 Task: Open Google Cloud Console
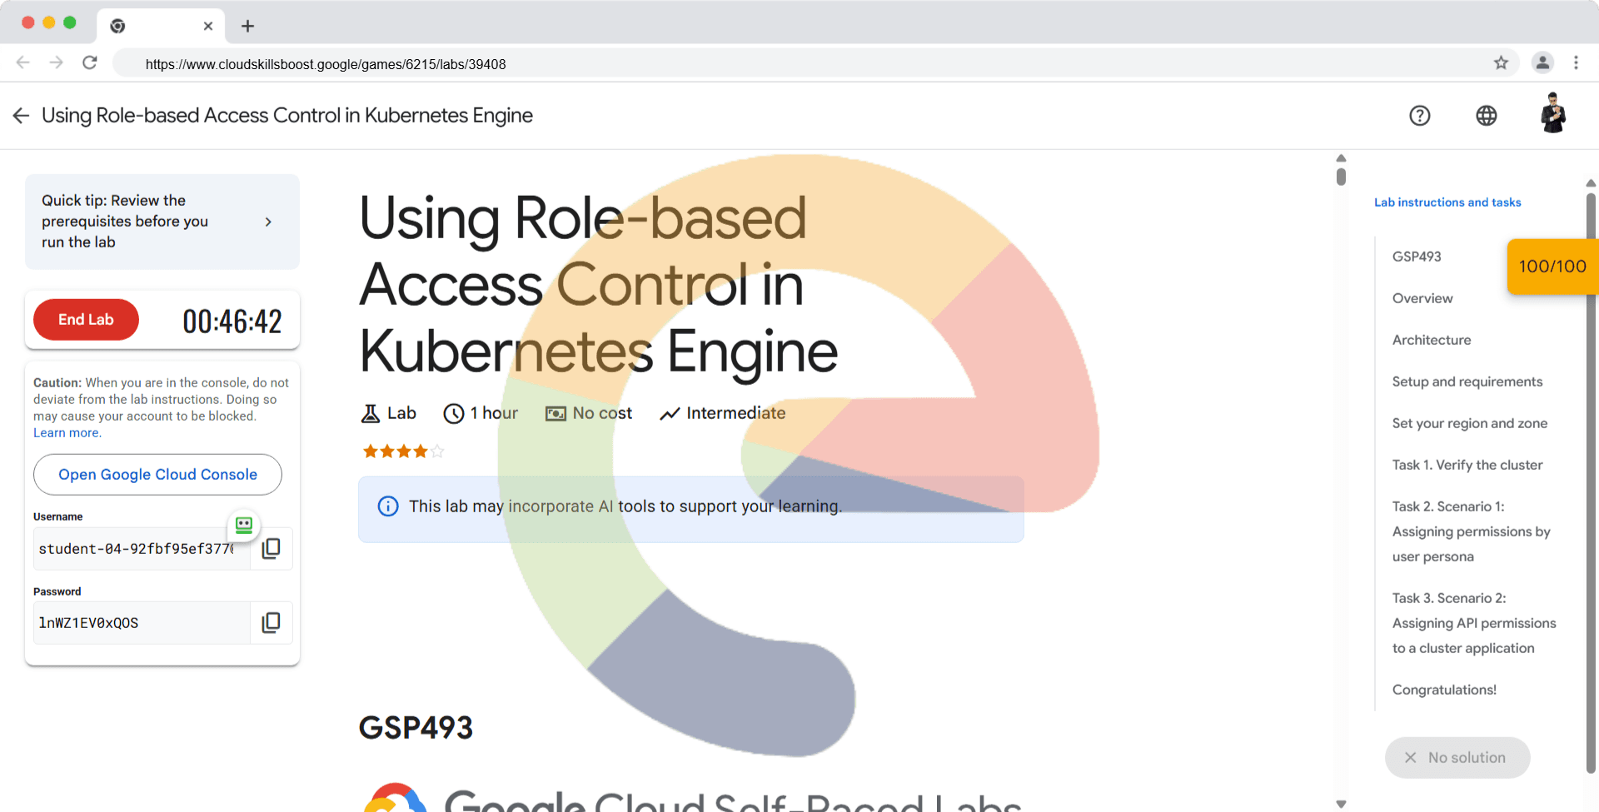click(157, 475)
